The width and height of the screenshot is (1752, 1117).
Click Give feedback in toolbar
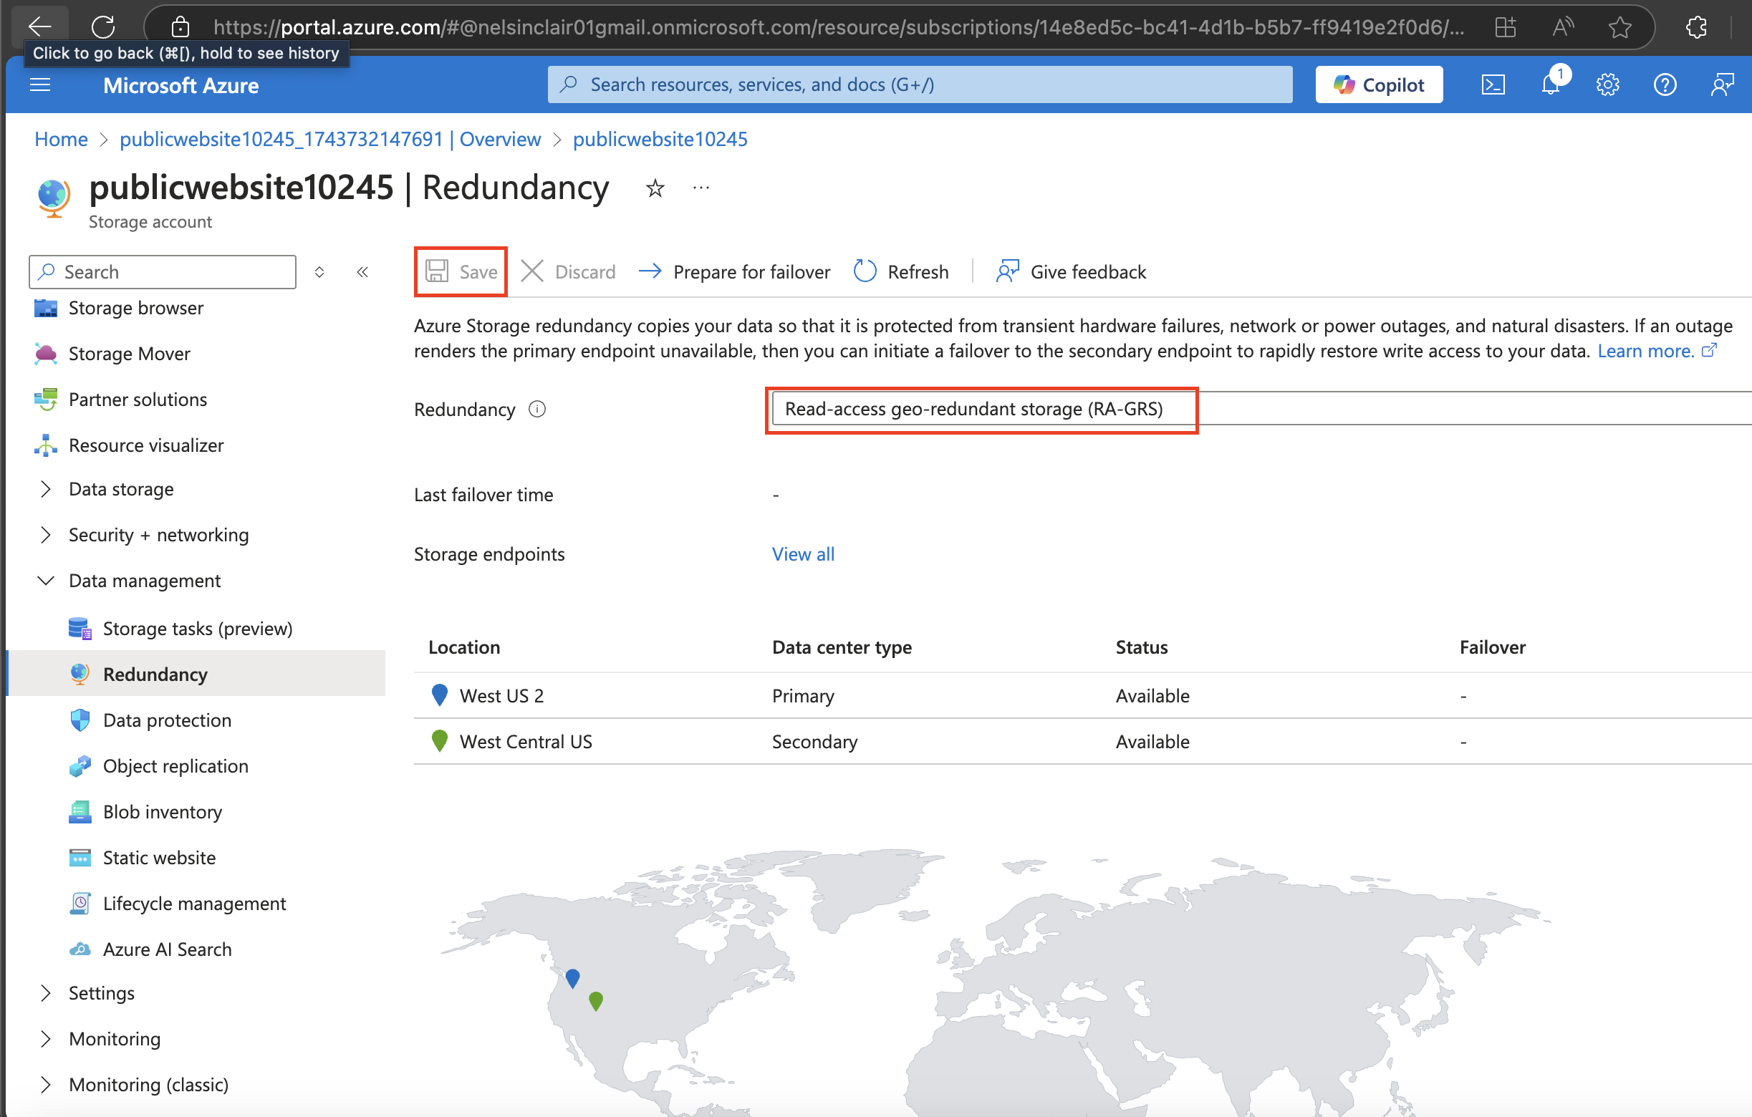pos(1070,272)
